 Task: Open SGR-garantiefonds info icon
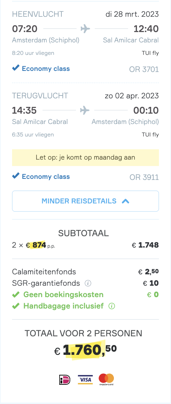point(88,284)
